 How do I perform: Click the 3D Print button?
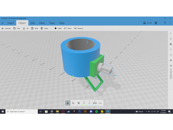(148, 23)
